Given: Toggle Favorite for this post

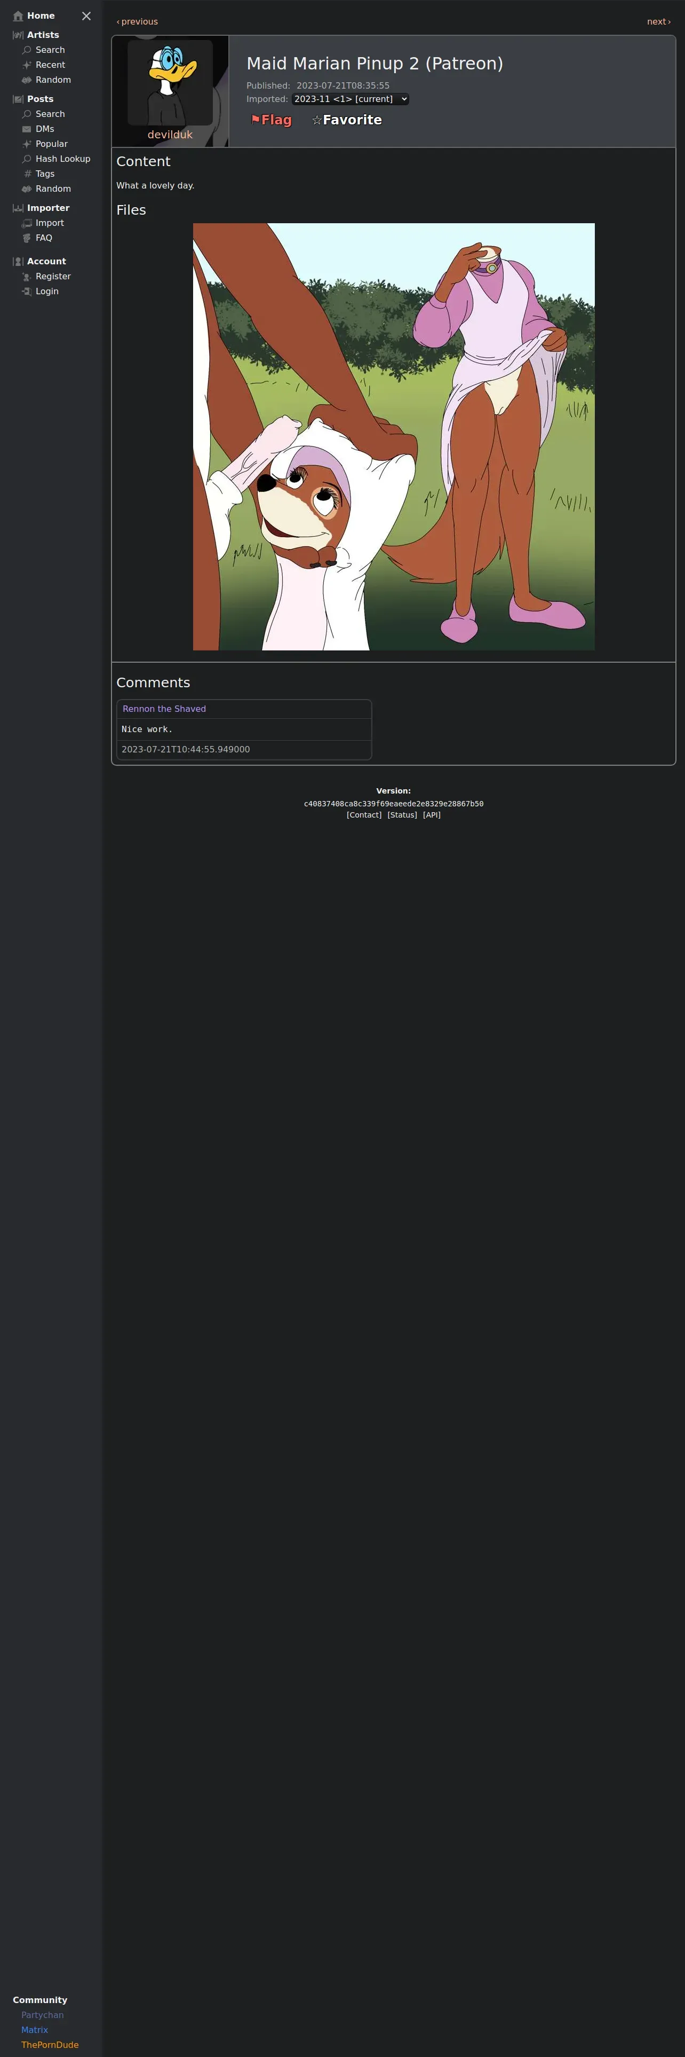Looking at the screenshot, I should point(347,120).
